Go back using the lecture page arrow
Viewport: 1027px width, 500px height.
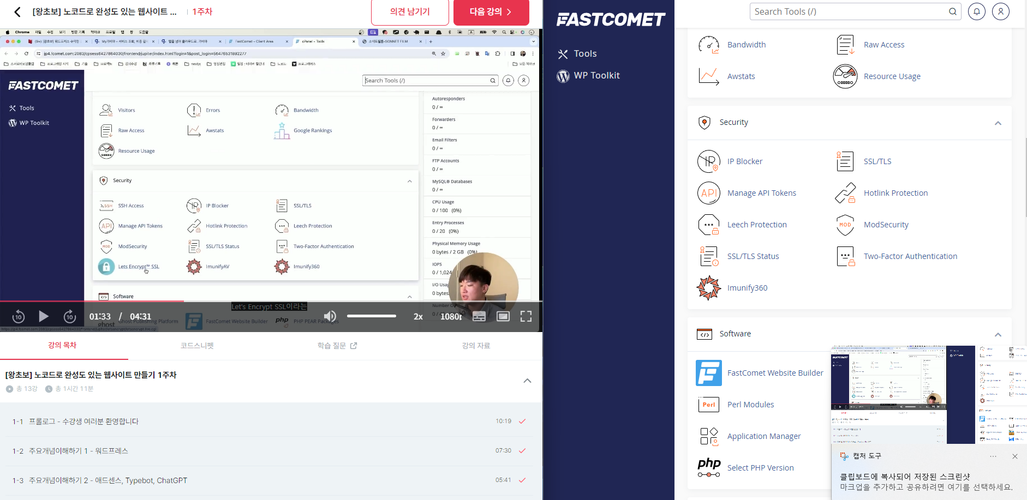point(17,12)
